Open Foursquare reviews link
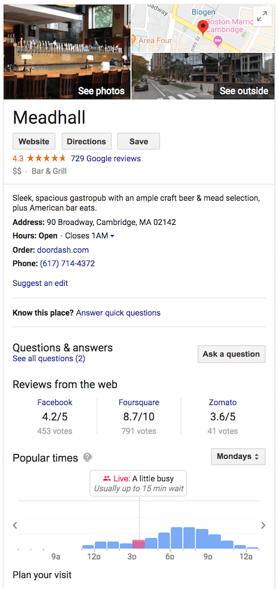 (139, 402)
